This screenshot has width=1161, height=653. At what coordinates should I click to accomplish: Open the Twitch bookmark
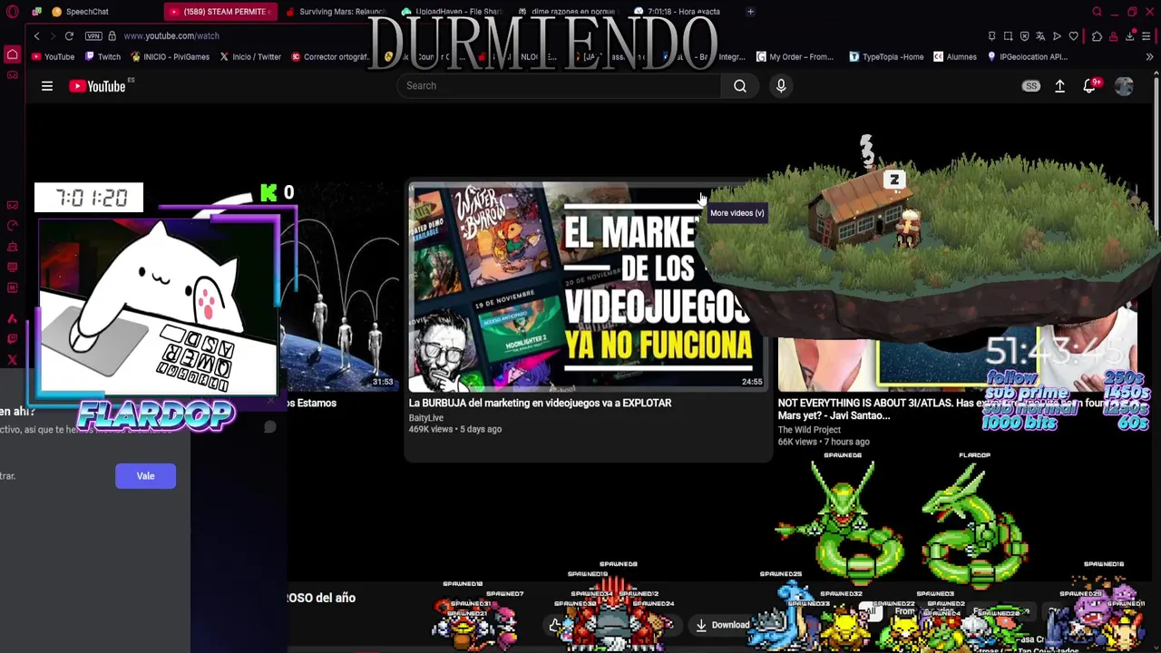(102, 56)
